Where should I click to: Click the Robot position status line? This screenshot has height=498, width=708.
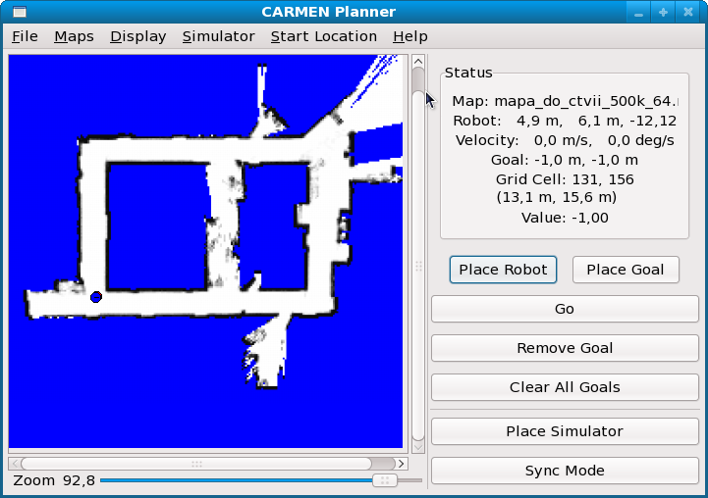(x=565, y=121)
